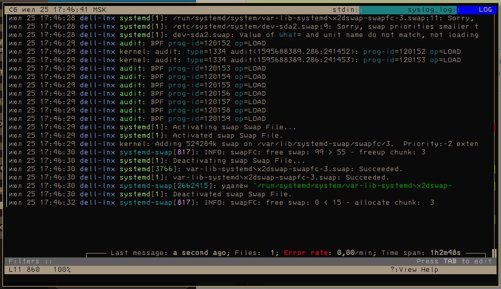Select systemd[1] line 'swapfc-3.swap: Succeeded.'
Image resolution: width=501 pixels, height=289 pixels.
point(199,178)
